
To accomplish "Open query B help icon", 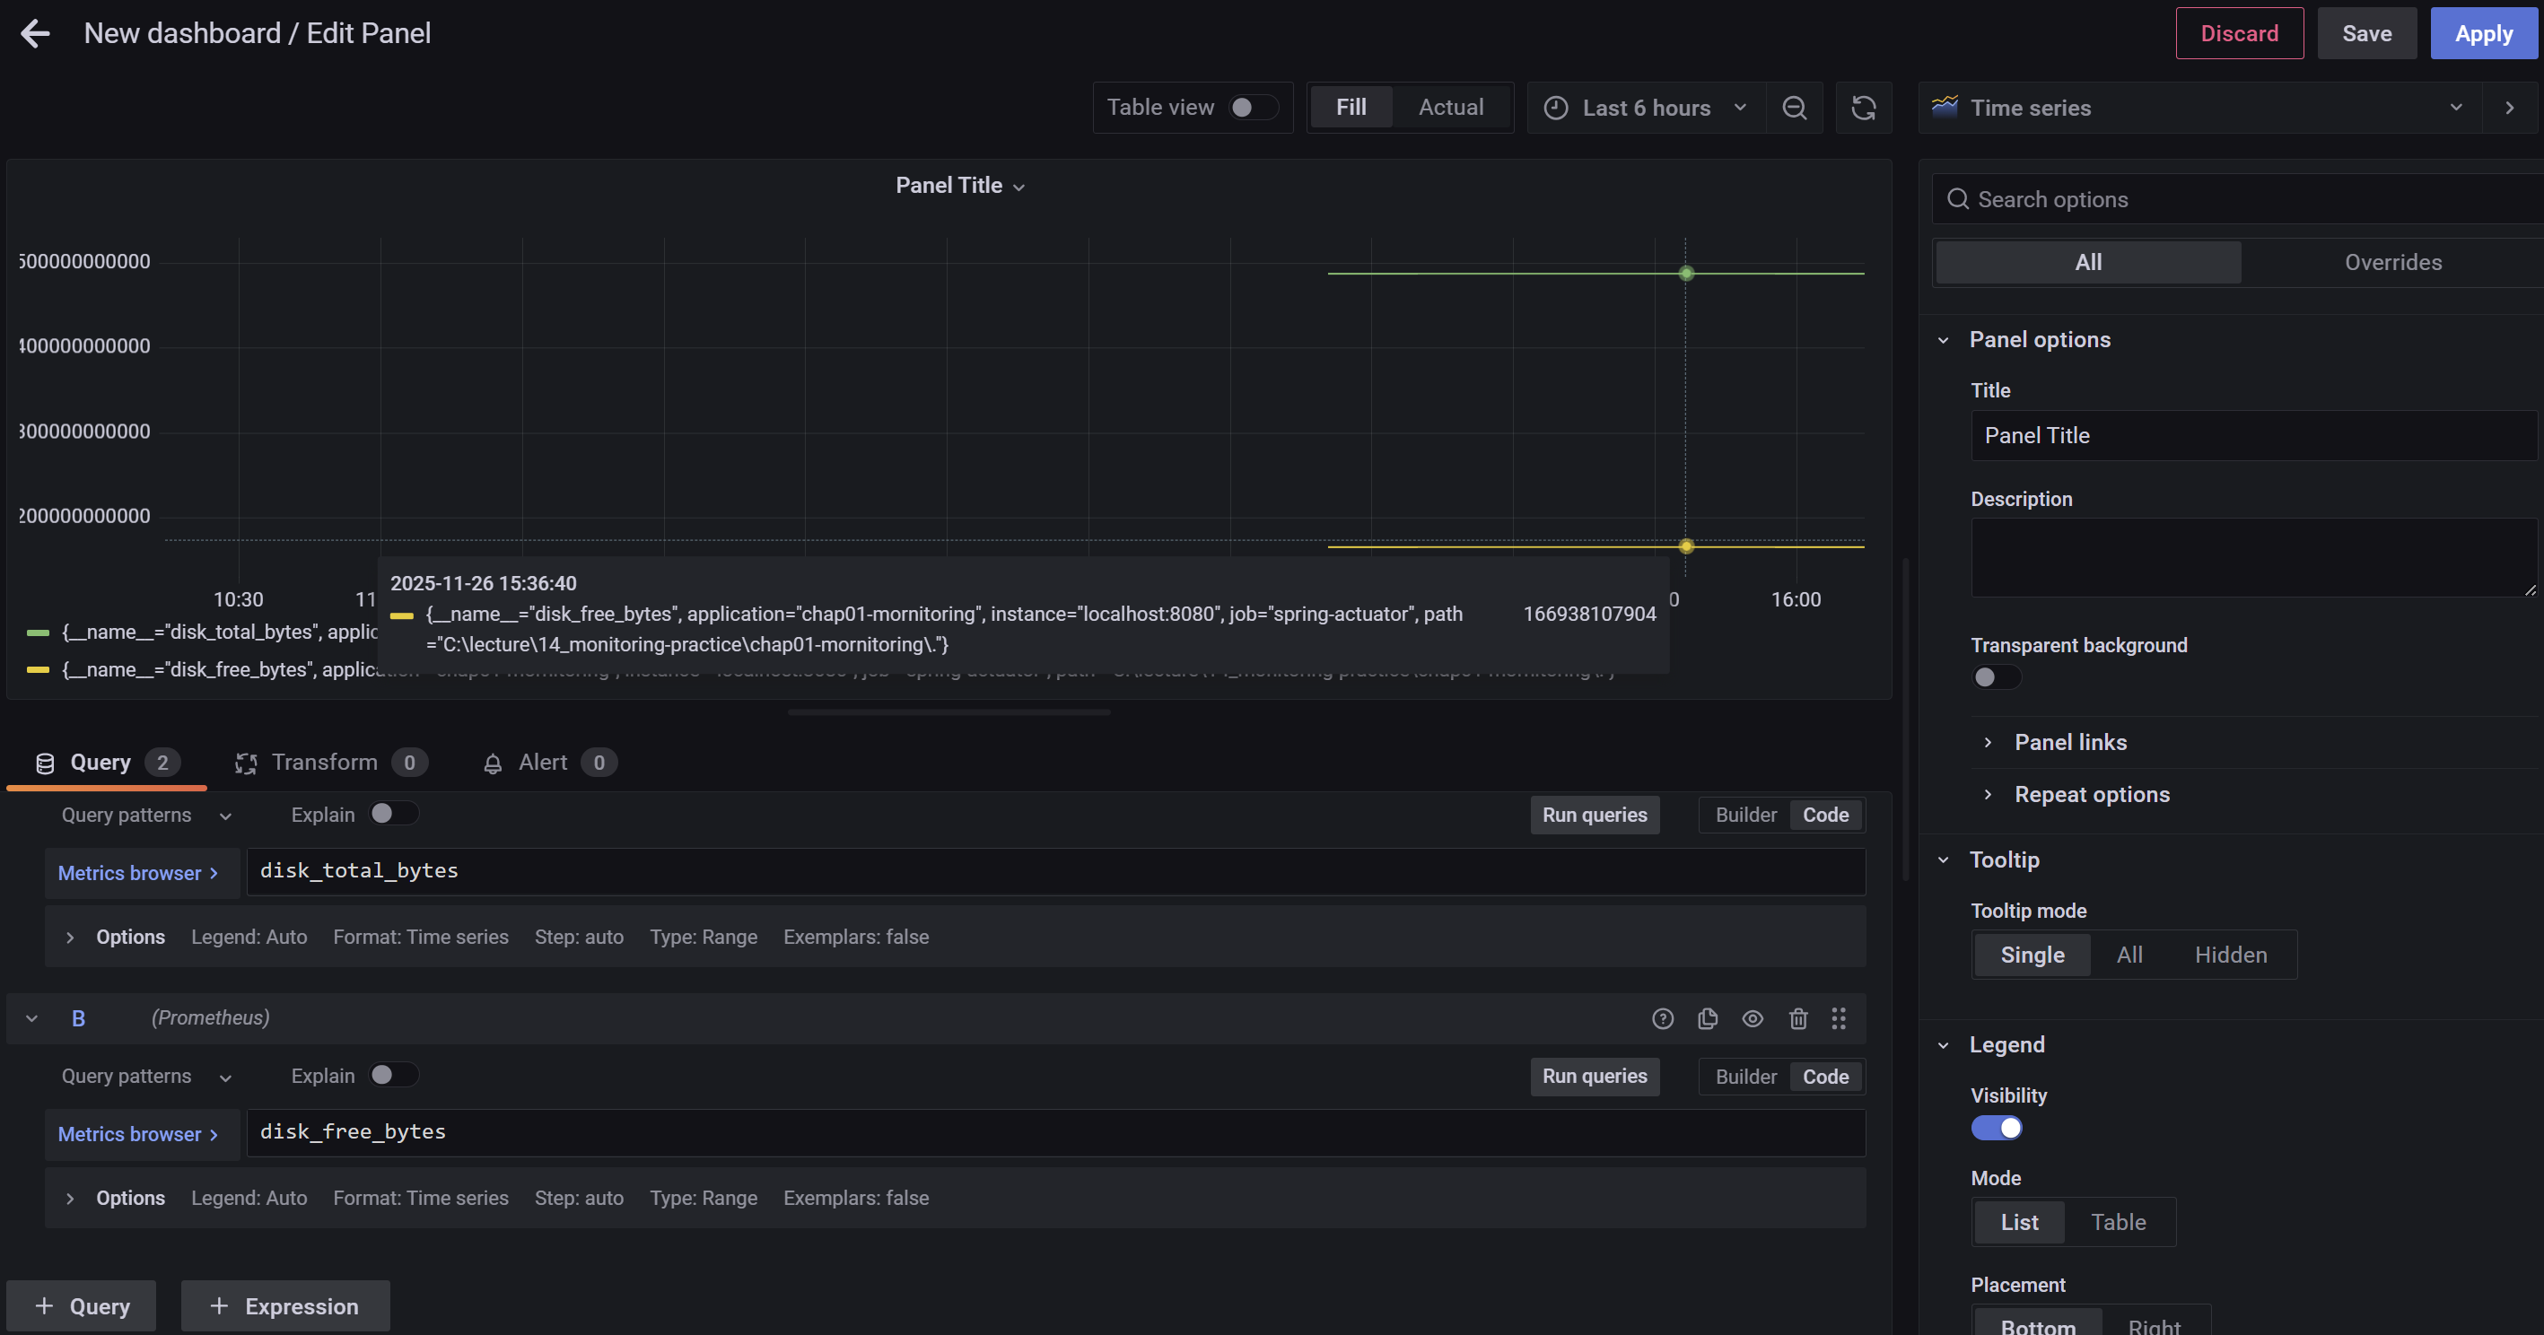I will [x=1663, y=1018].
